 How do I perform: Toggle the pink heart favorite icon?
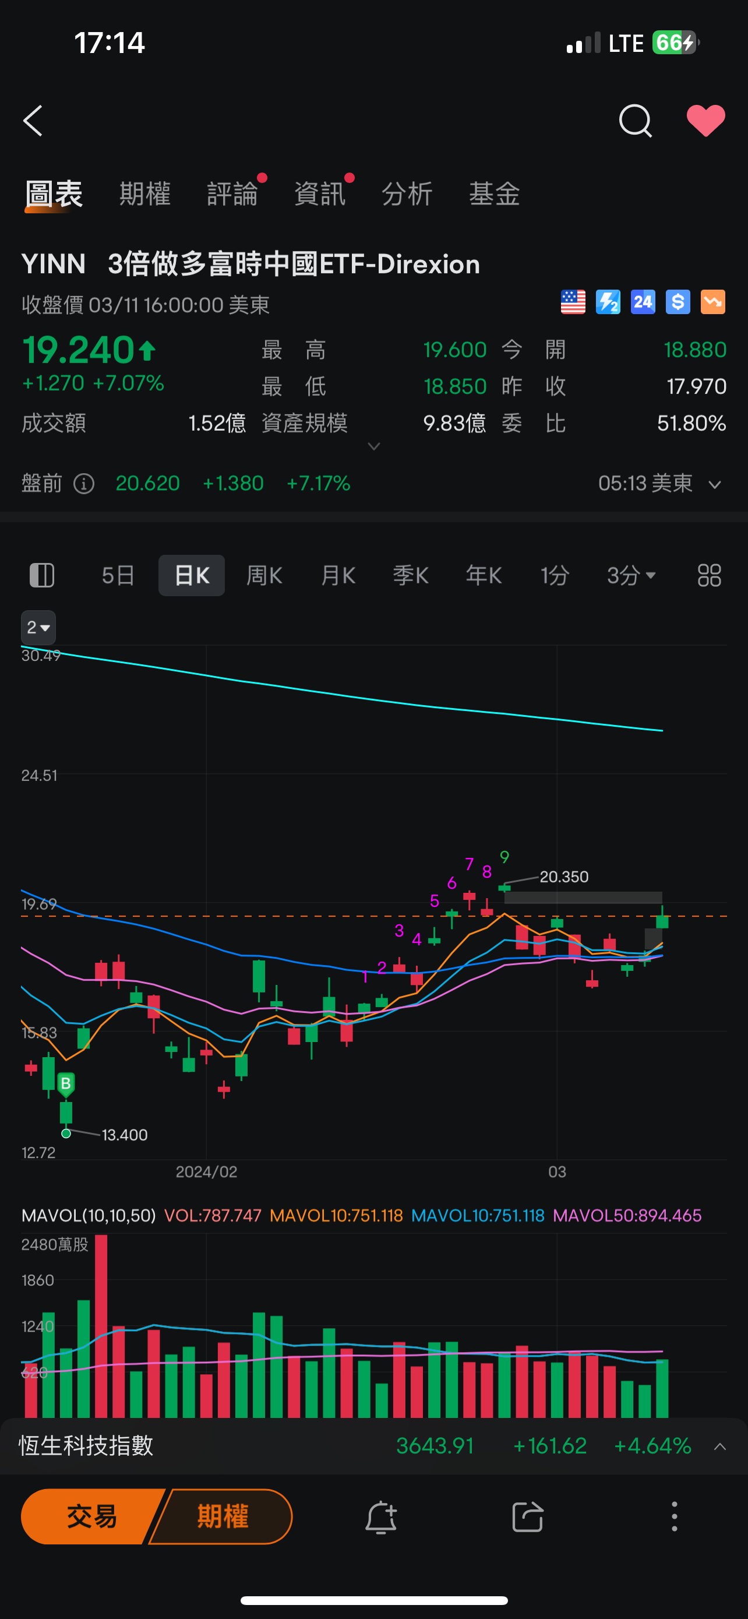pyautogui.click(x=706, y=121)
